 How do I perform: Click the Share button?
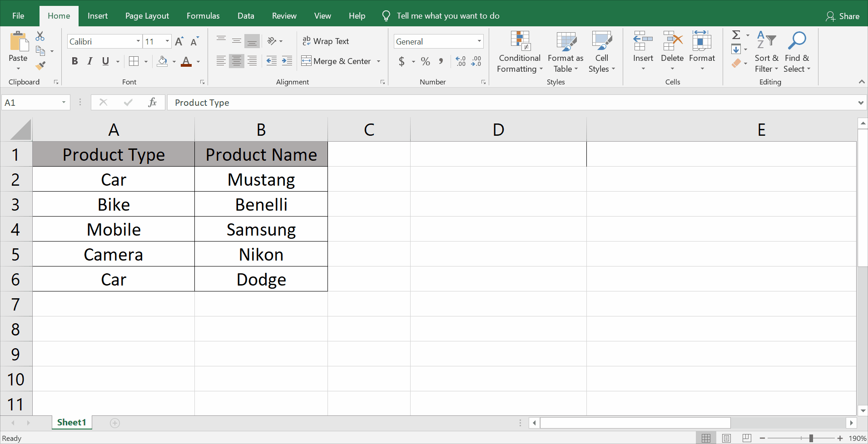(843, 16)
